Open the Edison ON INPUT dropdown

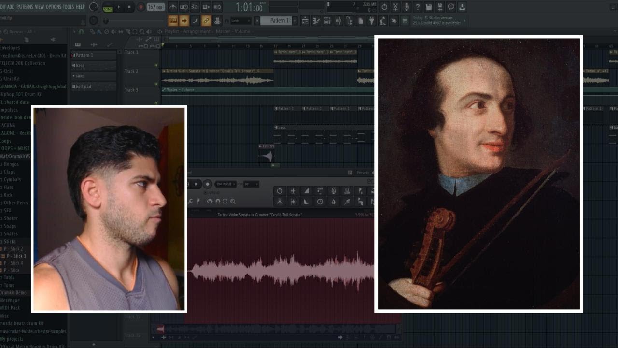tap(225, 184)
